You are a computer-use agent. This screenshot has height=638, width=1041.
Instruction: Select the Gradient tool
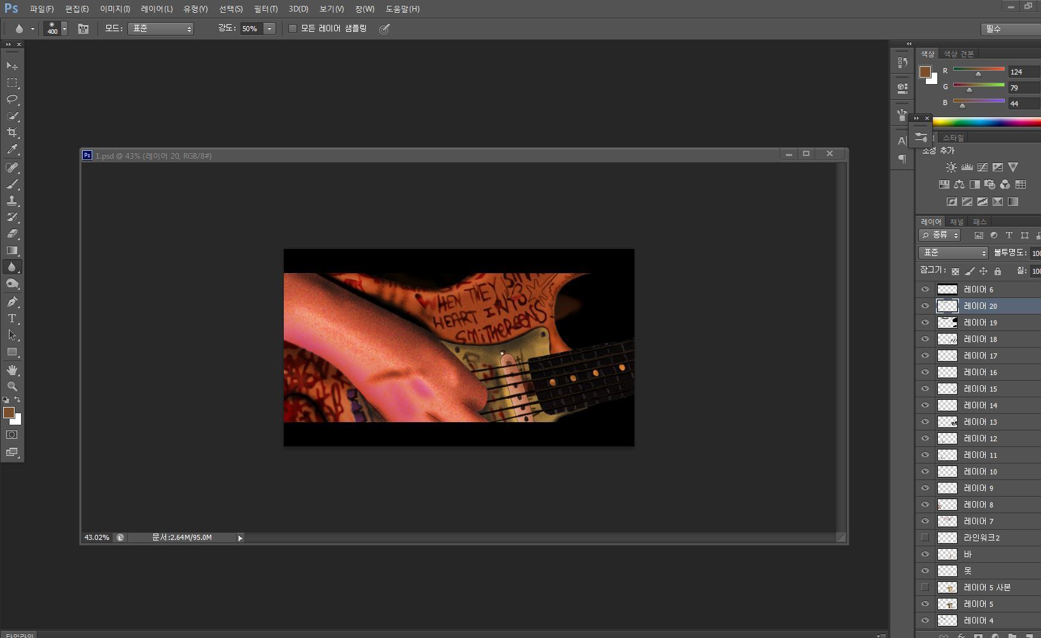[x=12, y=250]
